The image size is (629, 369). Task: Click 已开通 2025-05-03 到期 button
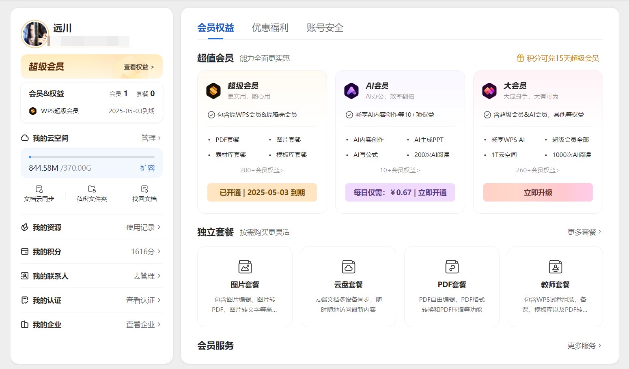click(x=262, y=193)
